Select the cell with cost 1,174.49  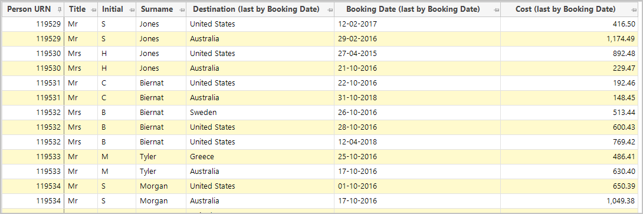pyautogui.click(x=569, y=39)
